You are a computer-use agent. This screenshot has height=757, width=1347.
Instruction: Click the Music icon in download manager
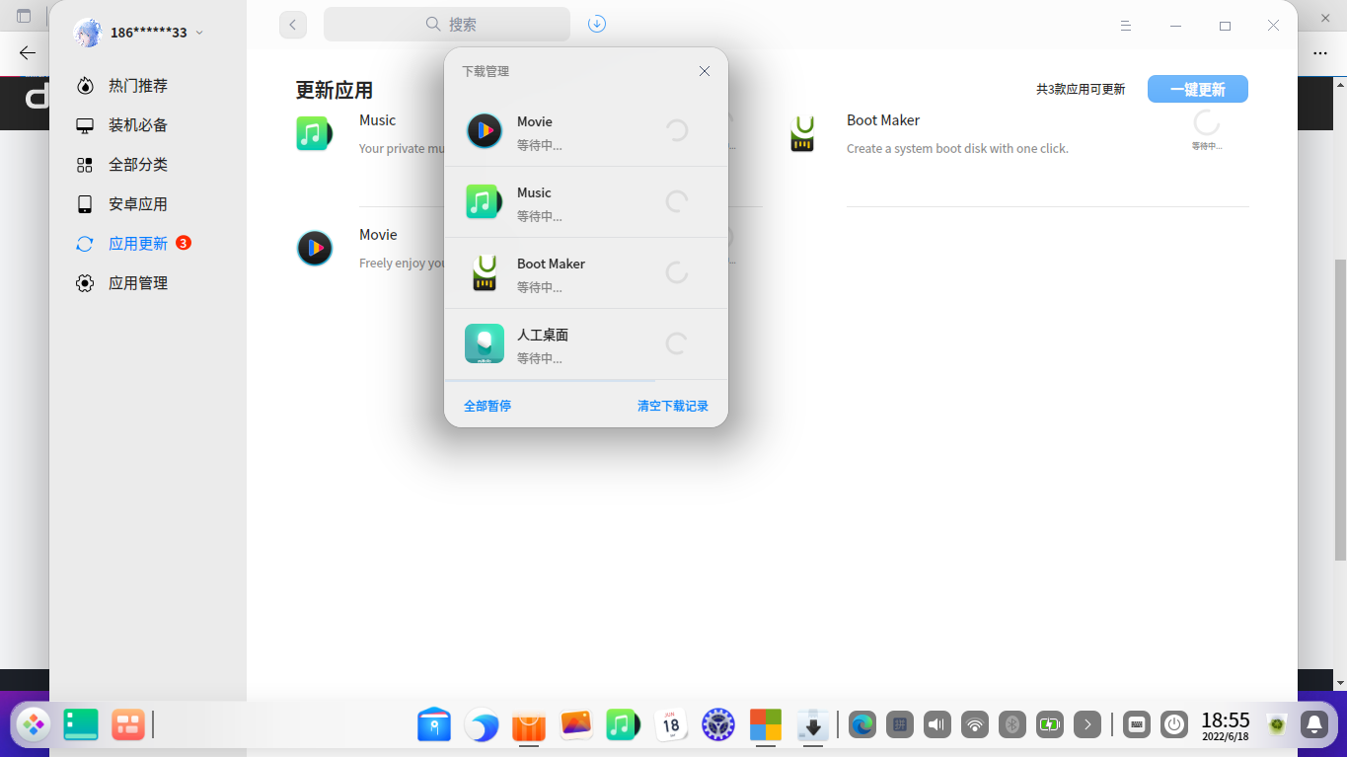(x=485, y=201)
